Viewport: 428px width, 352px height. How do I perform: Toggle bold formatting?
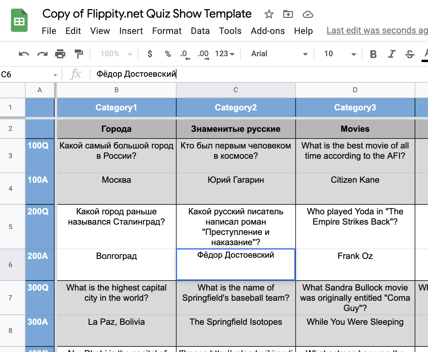(x=373, y=54)
